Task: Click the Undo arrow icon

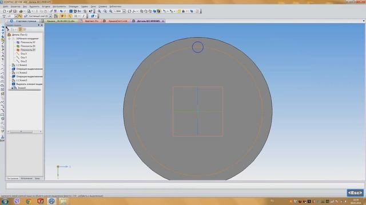Action: [x=61, y=11]
